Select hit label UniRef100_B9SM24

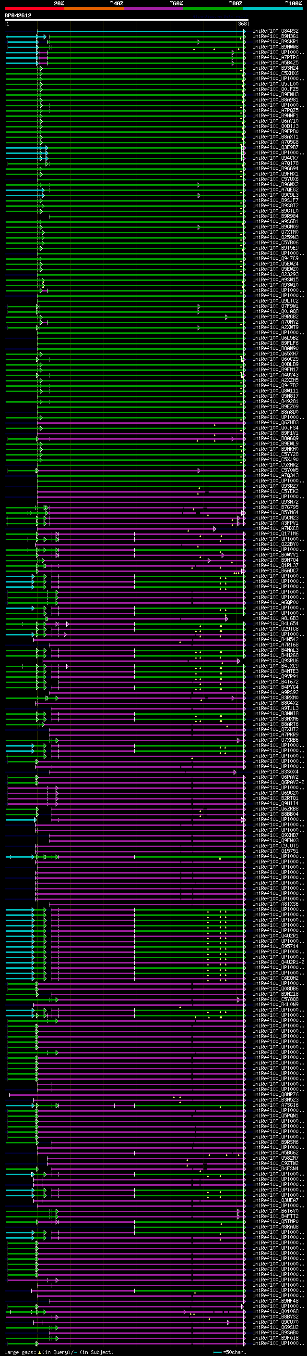pos(275,68)
